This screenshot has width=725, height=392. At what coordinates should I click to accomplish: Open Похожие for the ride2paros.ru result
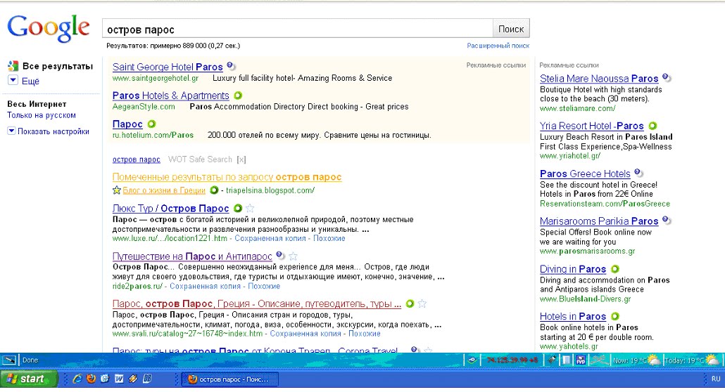click(264, 286)
